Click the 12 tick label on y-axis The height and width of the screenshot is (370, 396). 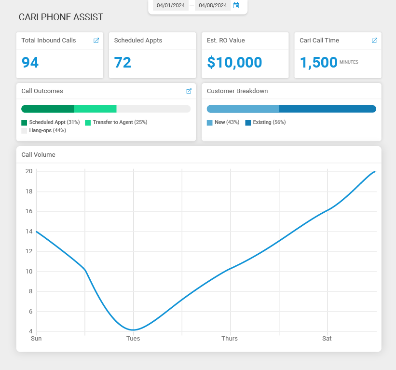[x=29, y=251]
